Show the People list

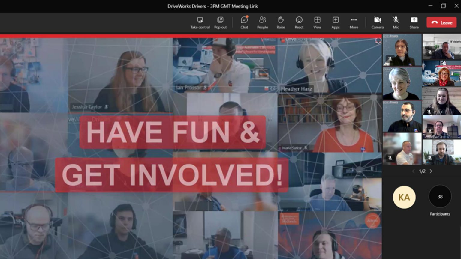[262, 23]
